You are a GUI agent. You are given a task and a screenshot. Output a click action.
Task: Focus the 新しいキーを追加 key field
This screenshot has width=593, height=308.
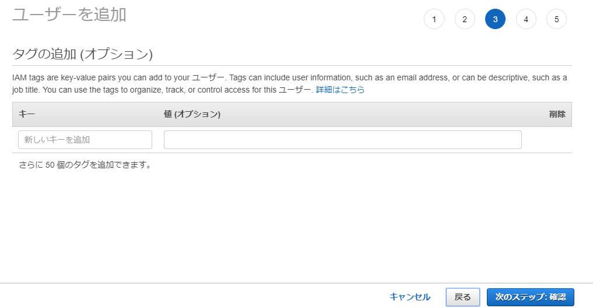pyautogui.click(x=85, y=140)
